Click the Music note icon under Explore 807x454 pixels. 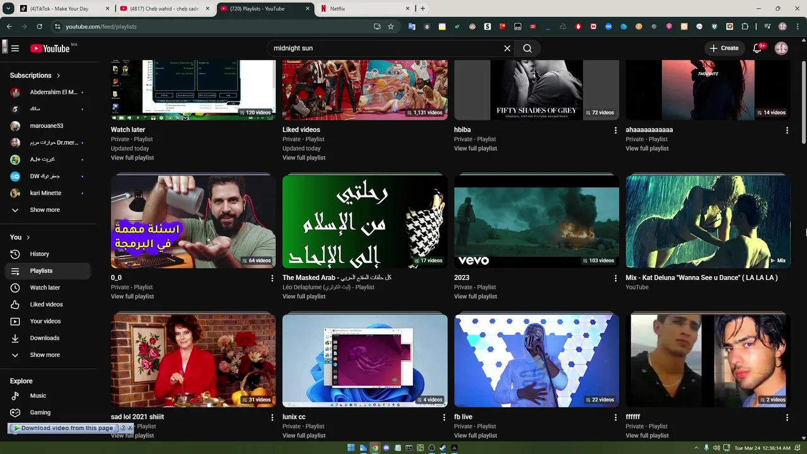[15, 396]
